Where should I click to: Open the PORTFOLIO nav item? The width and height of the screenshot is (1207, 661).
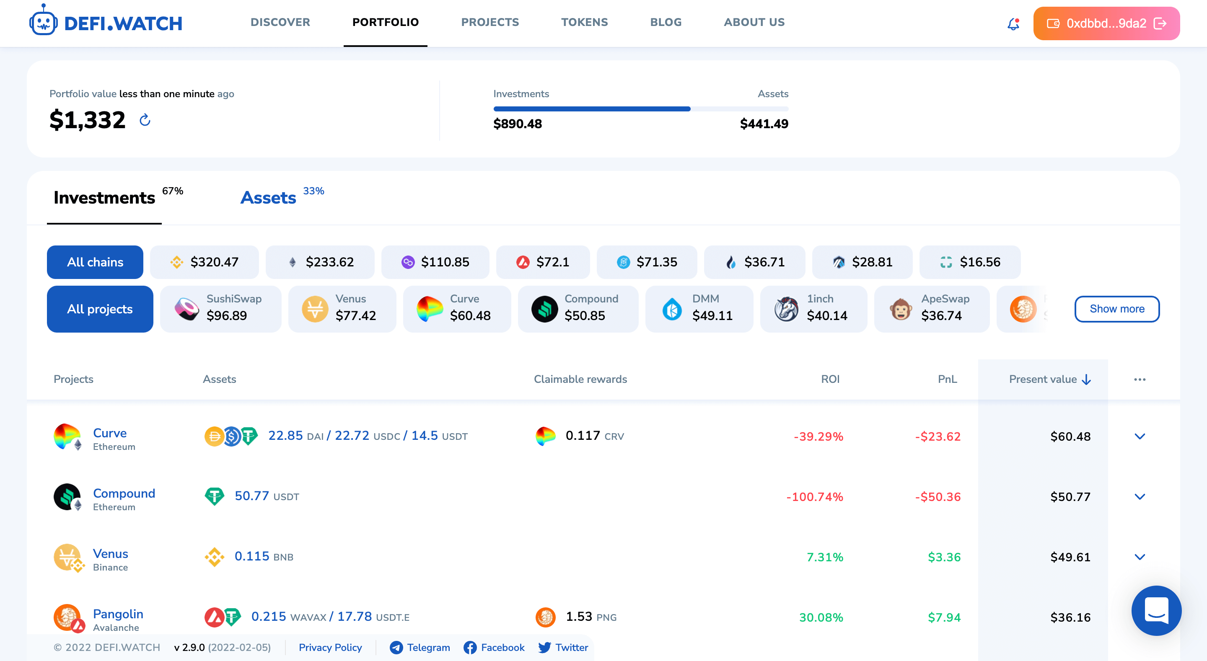[385, 22]
